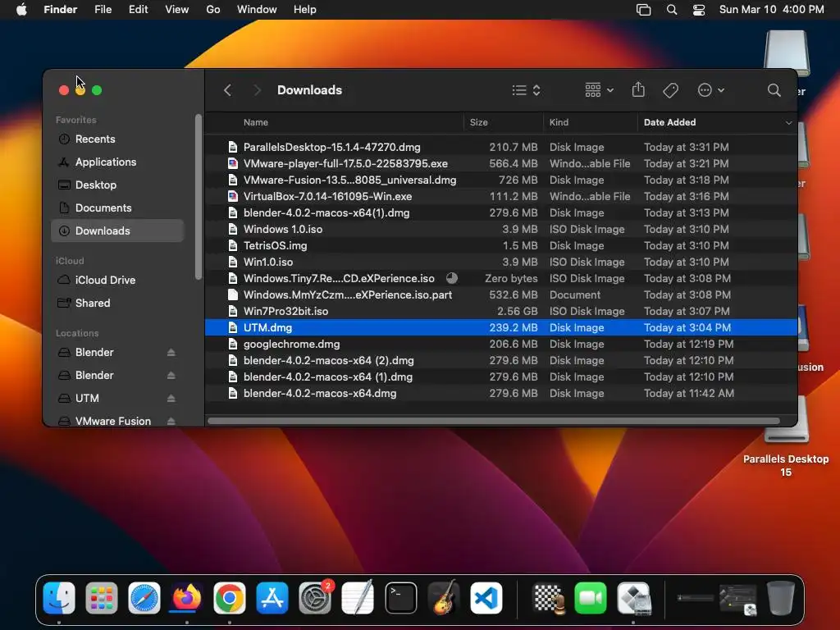Go forward using the Finder forward arrow

tap(257, 90)
